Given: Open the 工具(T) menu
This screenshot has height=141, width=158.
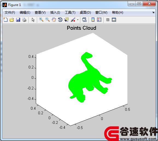Looking at the screenshot, I should [70, 13].
